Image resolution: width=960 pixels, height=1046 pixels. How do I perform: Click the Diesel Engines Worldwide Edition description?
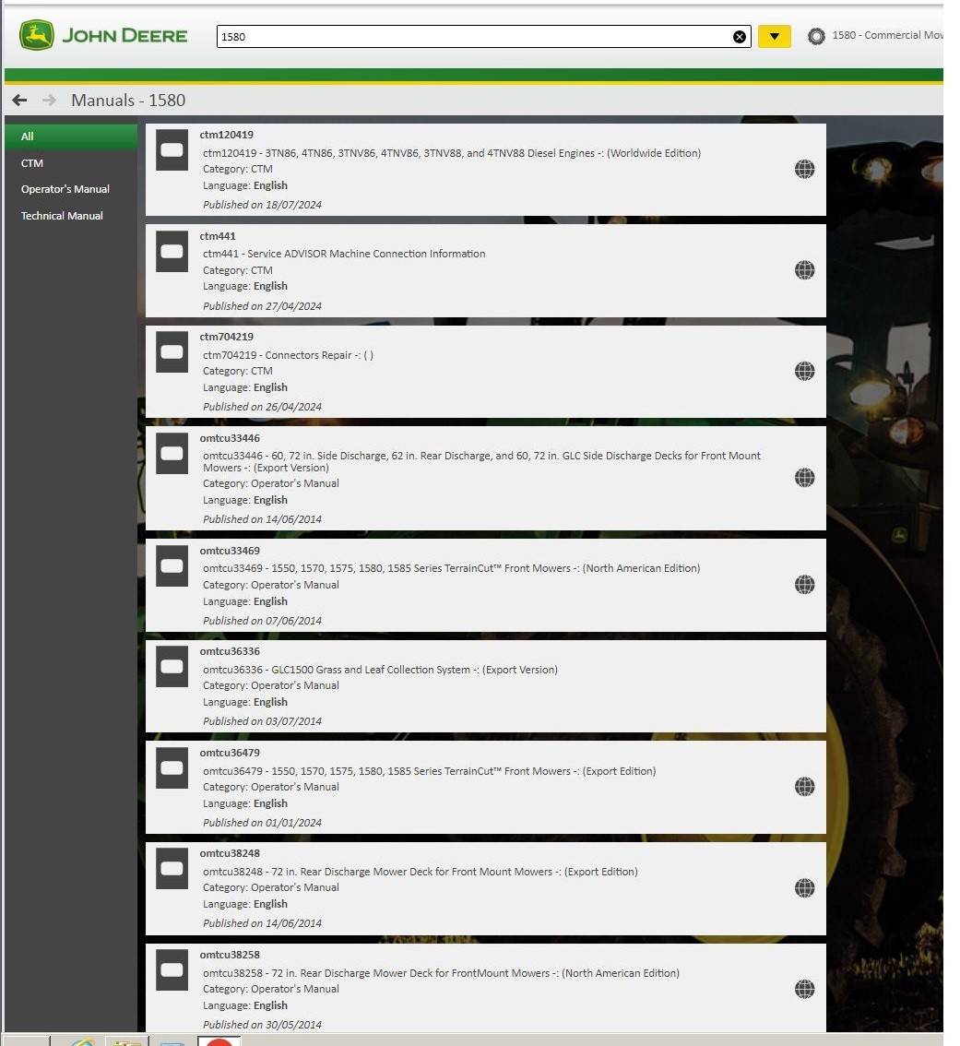(452, 153)
